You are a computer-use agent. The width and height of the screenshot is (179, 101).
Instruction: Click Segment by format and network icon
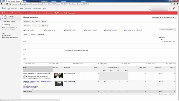pos(124,30)
